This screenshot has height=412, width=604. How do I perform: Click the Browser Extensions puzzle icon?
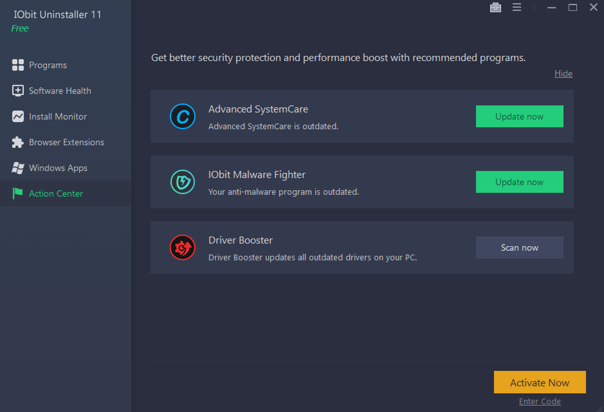pos(18,142)
